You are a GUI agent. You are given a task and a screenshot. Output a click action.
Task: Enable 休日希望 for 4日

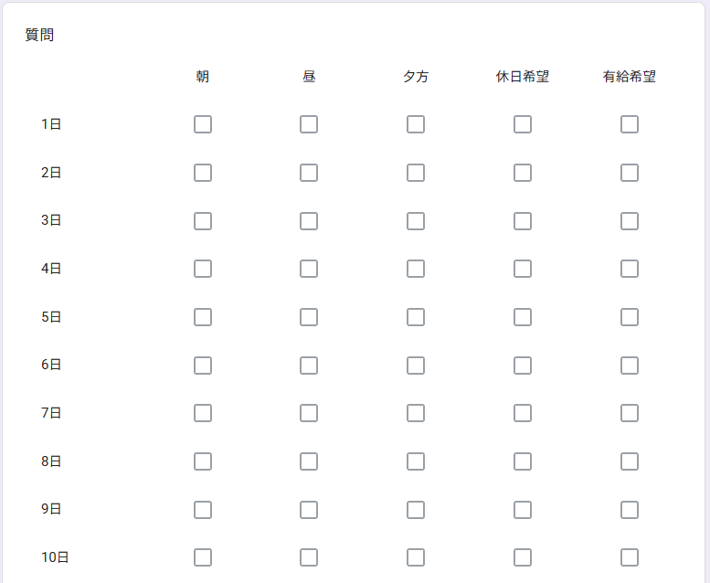point(523,269)
